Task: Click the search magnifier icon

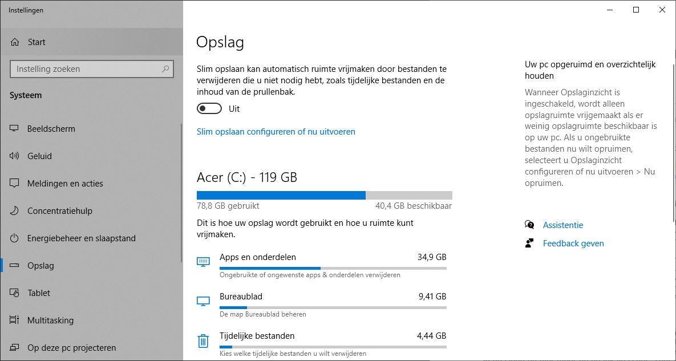Action: (165, 69)
